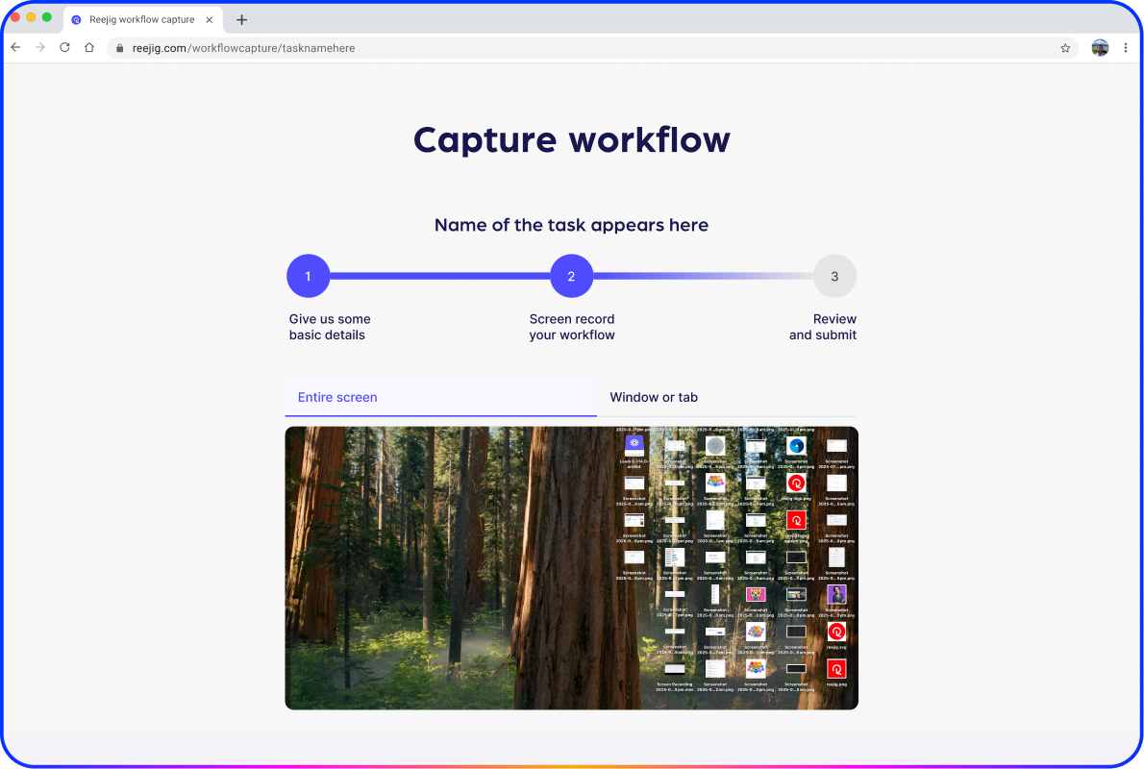Click step 3 circle for review
The height and width of the screenshot is (769, 1144).
point(834,276)
